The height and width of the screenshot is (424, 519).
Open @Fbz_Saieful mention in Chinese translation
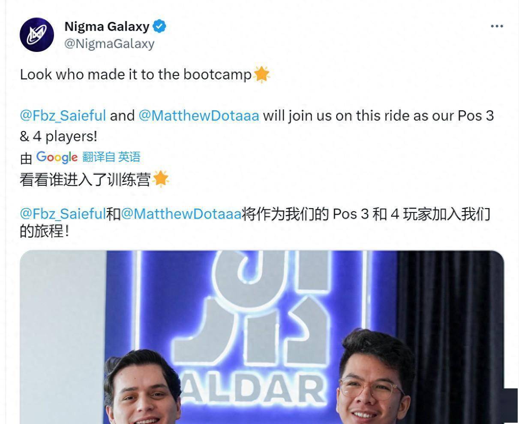[x=63, y=213]
